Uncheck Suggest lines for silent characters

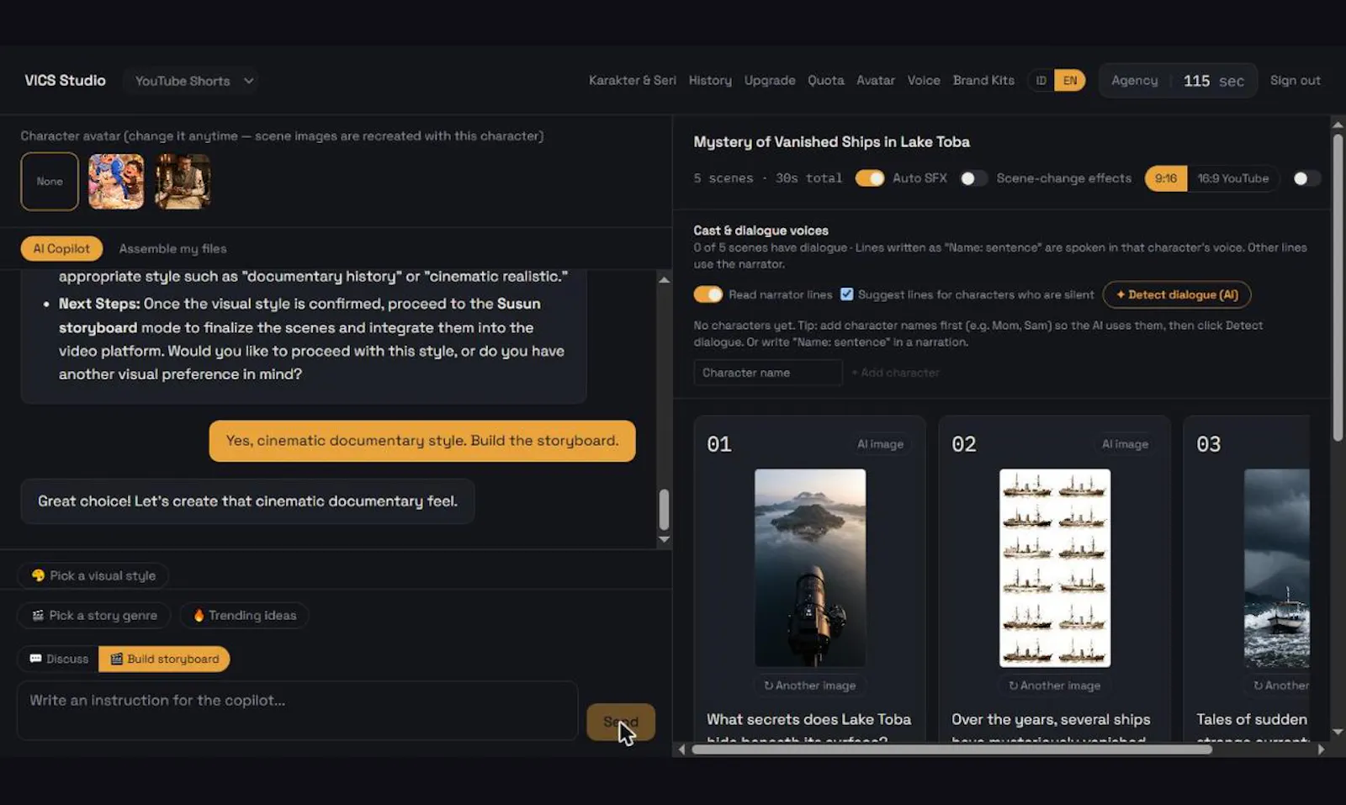pos(847,294)
